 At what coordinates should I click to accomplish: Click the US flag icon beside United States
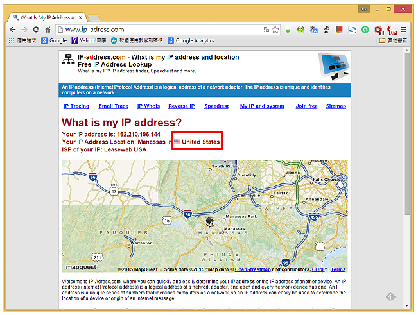tap(177, 142)
